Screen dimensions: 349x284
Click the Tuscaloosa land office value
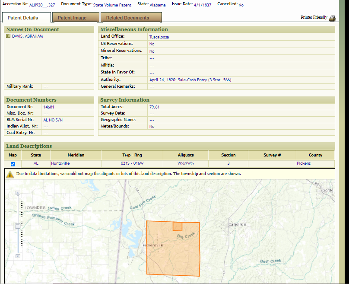[x=159, y=37]
